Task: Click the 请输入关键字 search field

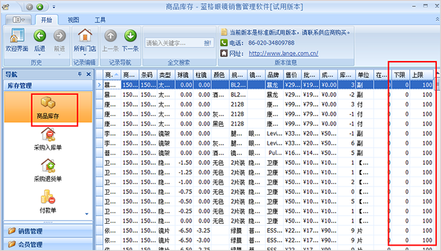Action: point(174,43)
